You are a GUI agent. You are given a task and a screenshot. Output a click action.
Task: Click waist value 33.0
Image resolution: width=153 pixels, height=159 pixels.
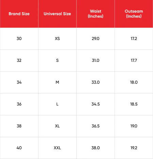click(96, 82)
